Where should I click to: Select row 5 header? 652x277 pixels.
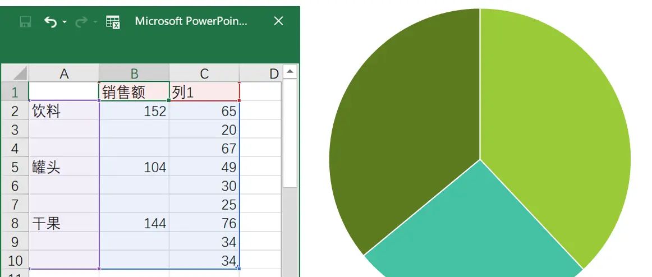point(15,167)
